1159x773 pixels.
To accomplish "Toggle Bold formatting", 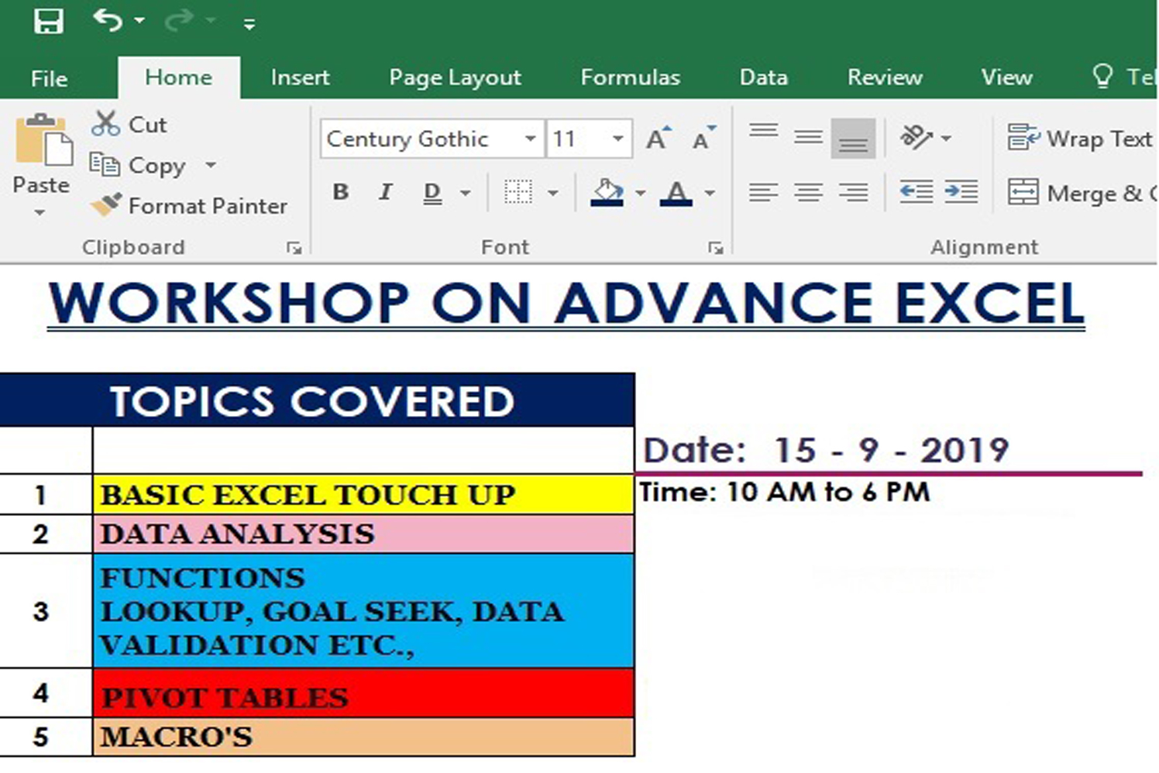I will (340, 192).
